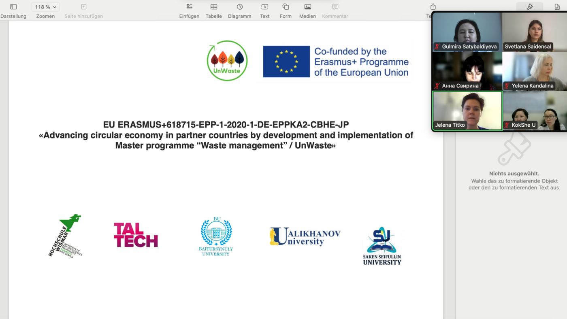Click the Master programme “Waste management” line
The width and height of the screenshot is (567, 319).
[x=226, y=145]
